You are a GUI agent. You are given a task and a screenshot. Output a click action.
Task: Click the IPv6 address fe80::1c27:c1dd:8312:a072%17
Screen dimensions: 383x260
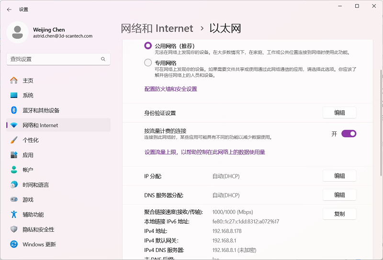(246, 221)
